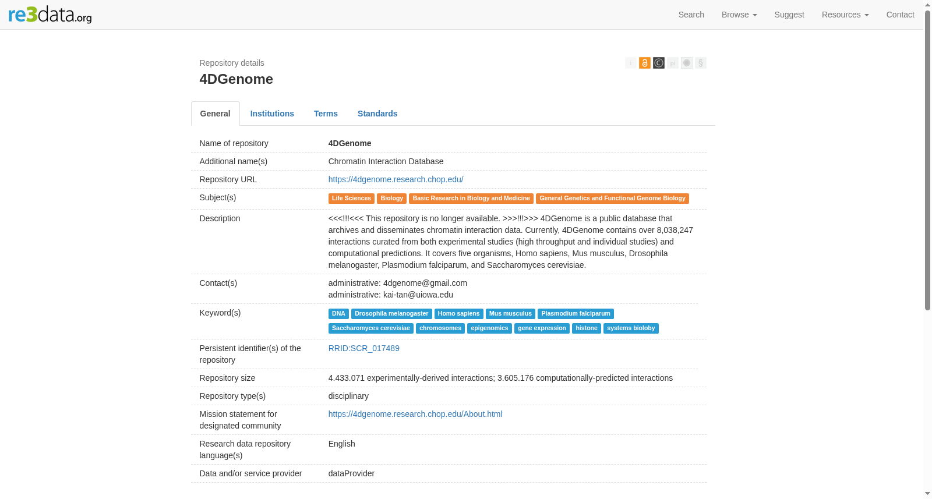Click the Biology subject tag

point(392,199)
